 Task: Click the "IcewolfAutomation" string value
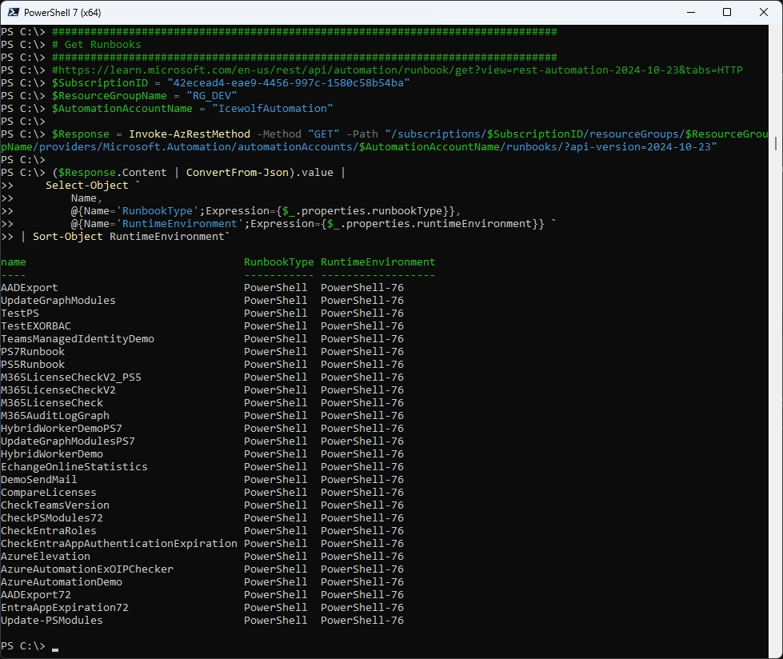pyautogui.click(x=272, y=108)
